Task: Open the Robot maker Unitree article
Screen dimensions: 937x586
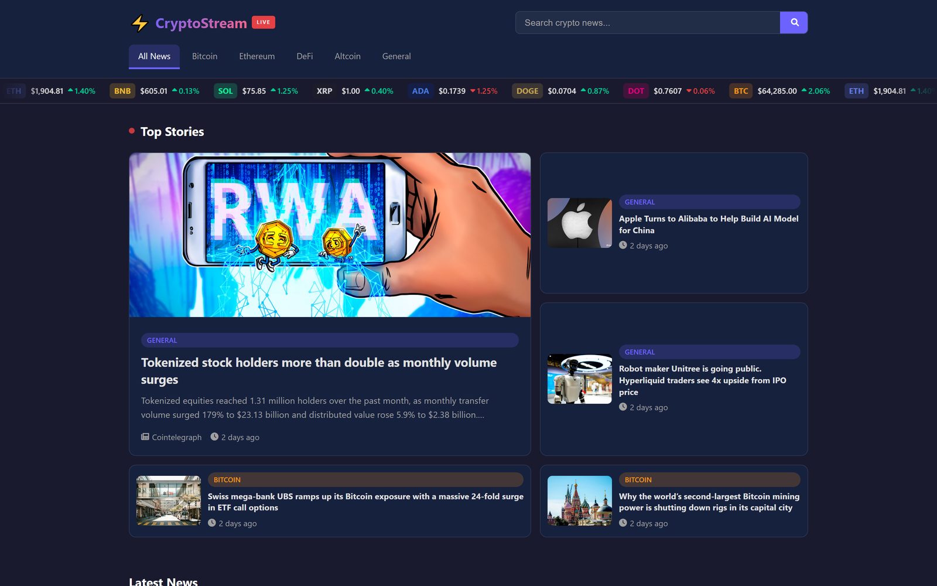Action: [703, 380]
